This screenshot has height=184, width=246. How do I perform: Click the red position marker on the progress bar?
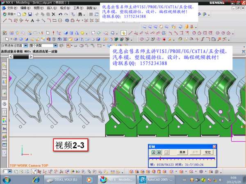pyautogui.click(x=160, y=159)
